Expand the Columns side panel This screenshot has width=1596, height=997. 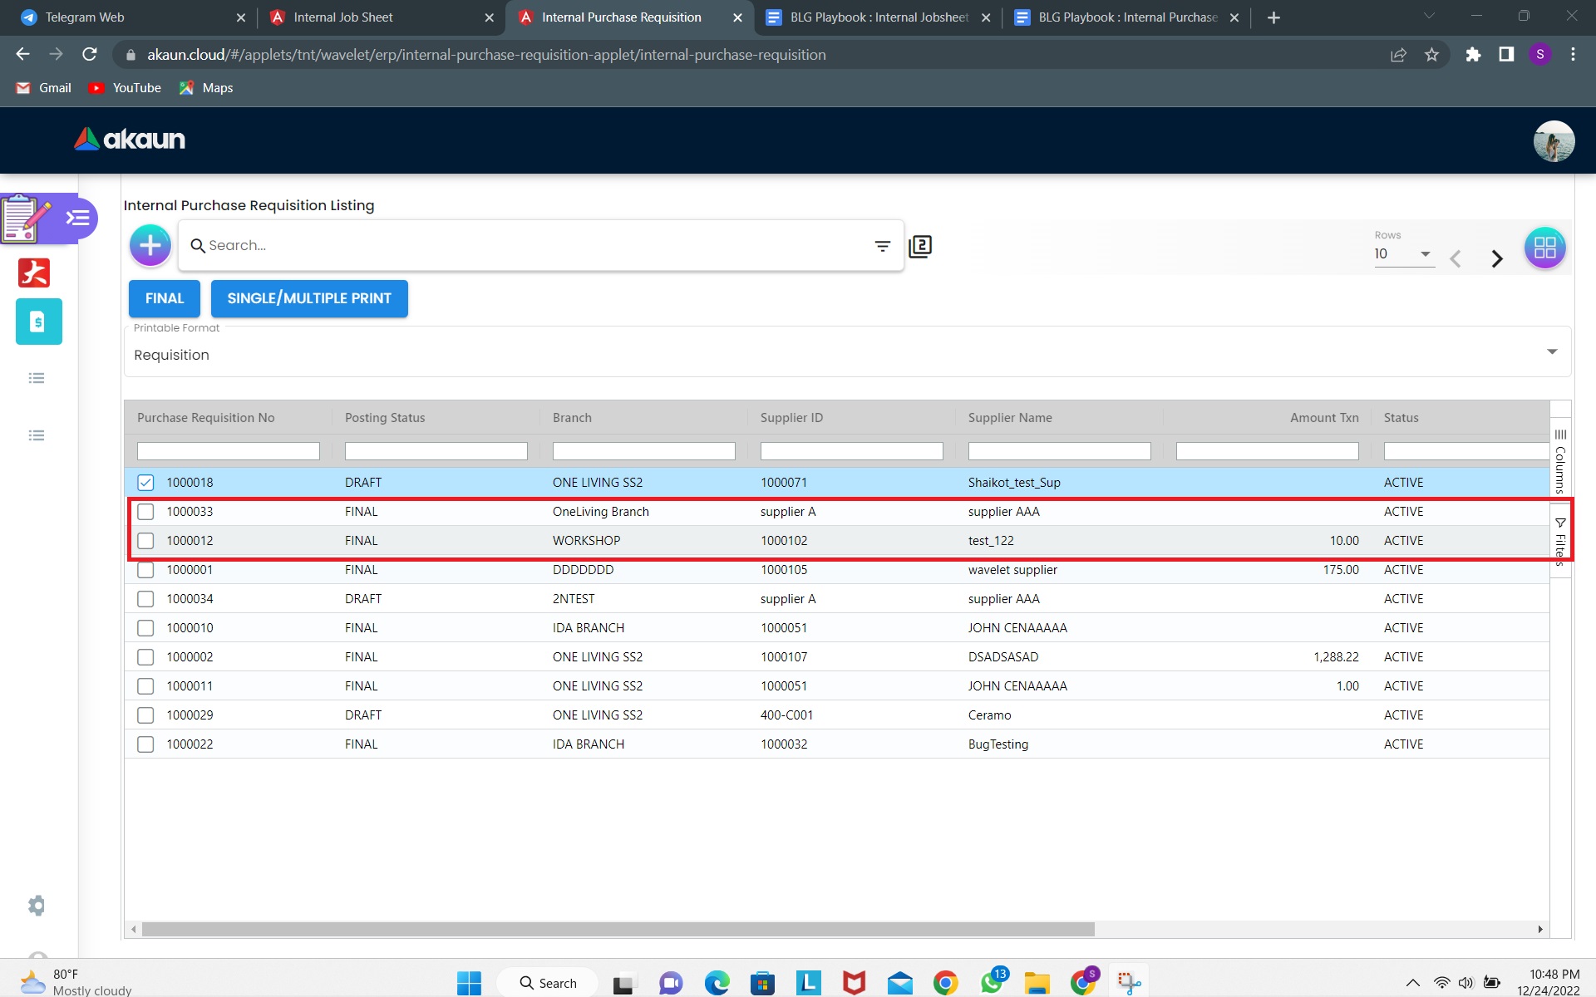1560,462
